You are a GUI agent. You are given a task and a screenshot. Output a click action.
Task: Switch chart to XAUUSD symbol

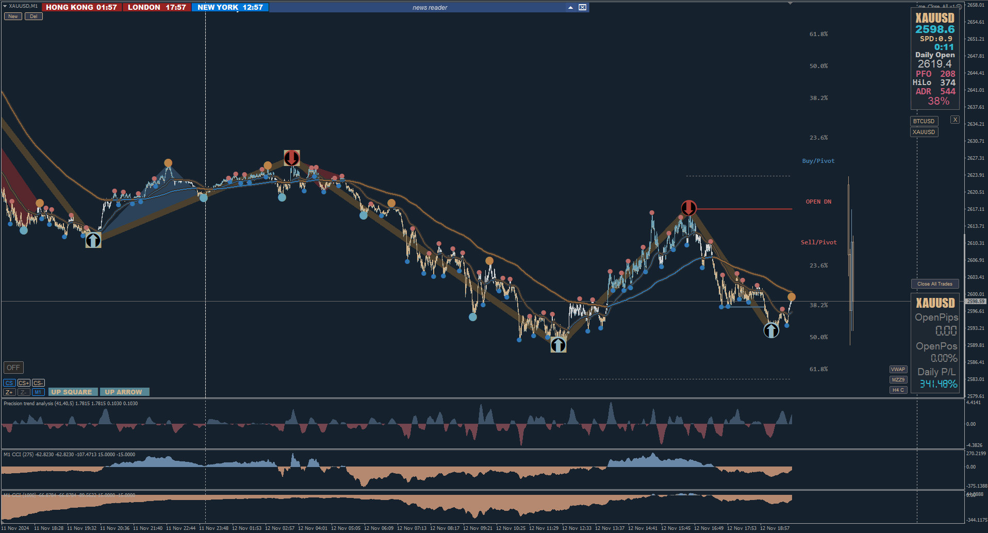pyautogui.click(x=924, y=132)
